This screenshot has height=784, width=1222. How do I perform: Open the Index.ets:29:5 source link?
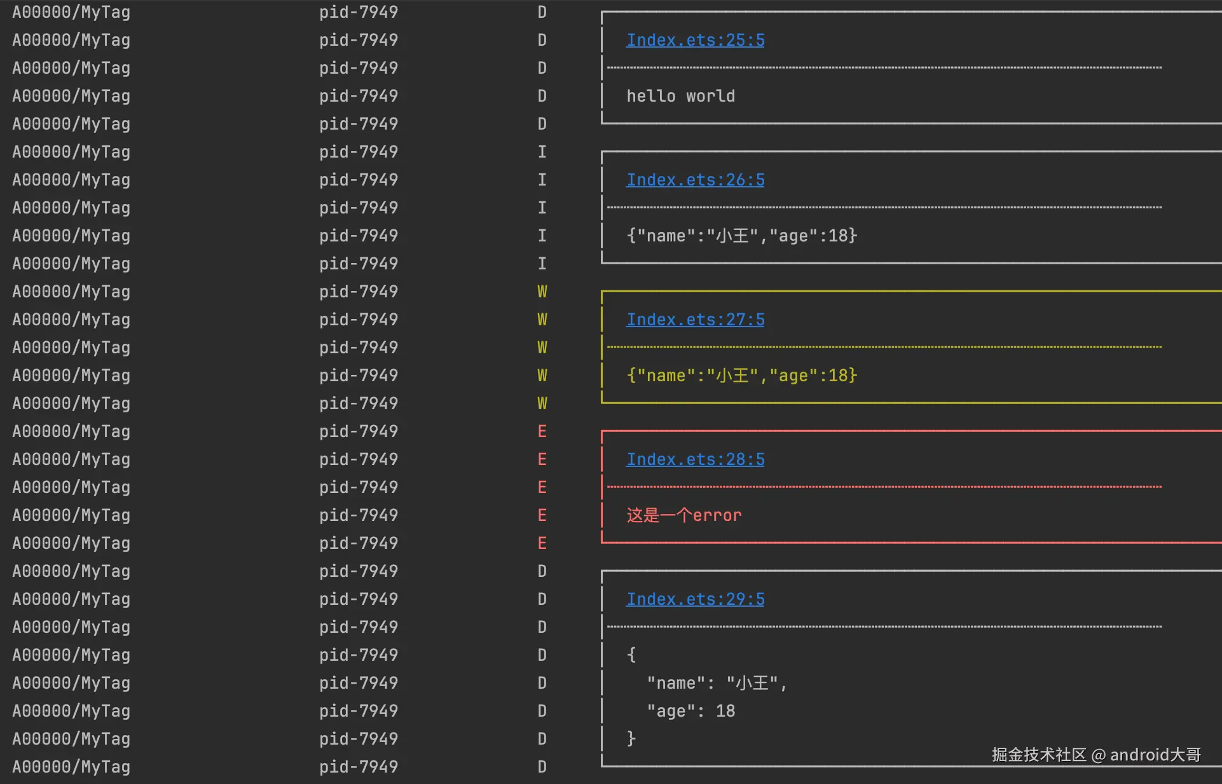click(695, 599)
